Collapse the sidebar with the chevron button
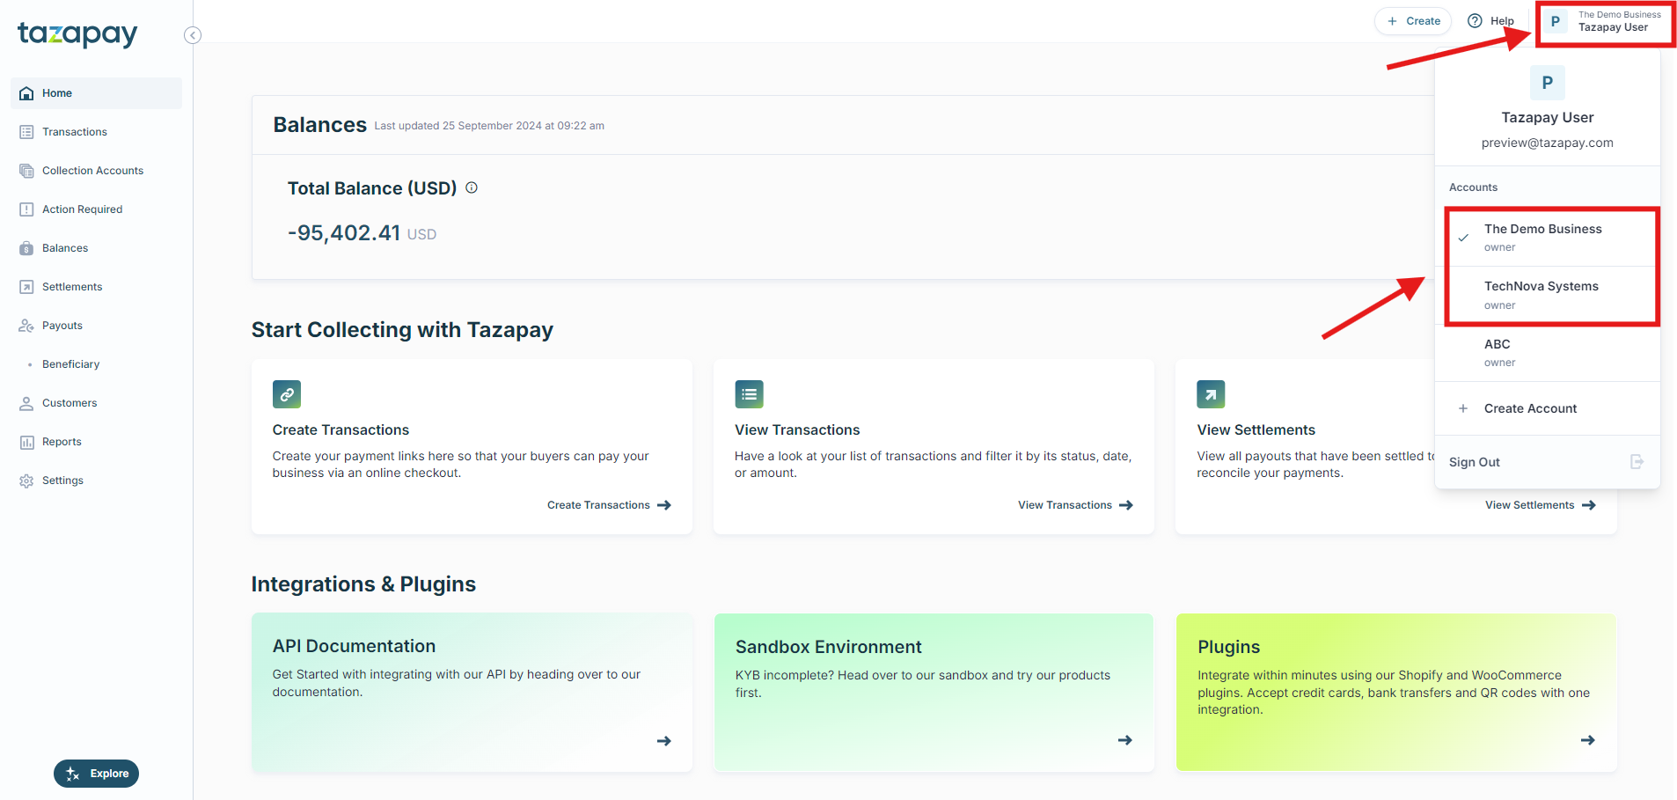Image resolution: width=1677 pixels, height=800 pixels. pos(193,35)
